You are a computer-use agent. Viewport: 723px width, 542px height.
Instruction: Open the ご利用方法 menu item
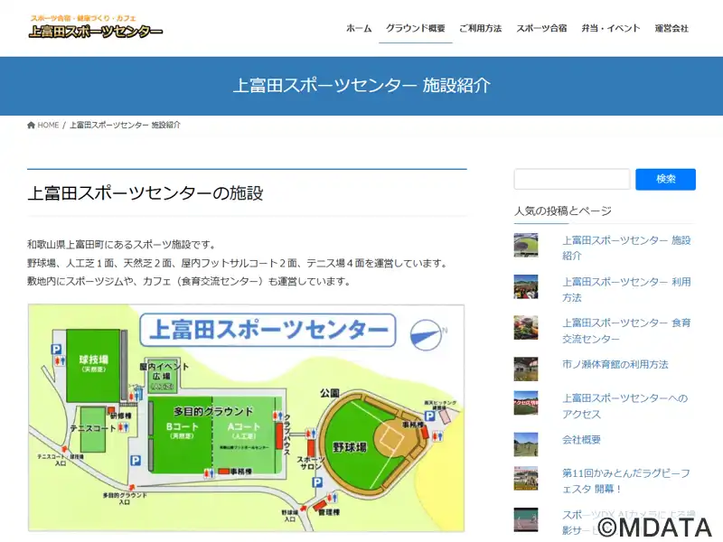point(481,28)
